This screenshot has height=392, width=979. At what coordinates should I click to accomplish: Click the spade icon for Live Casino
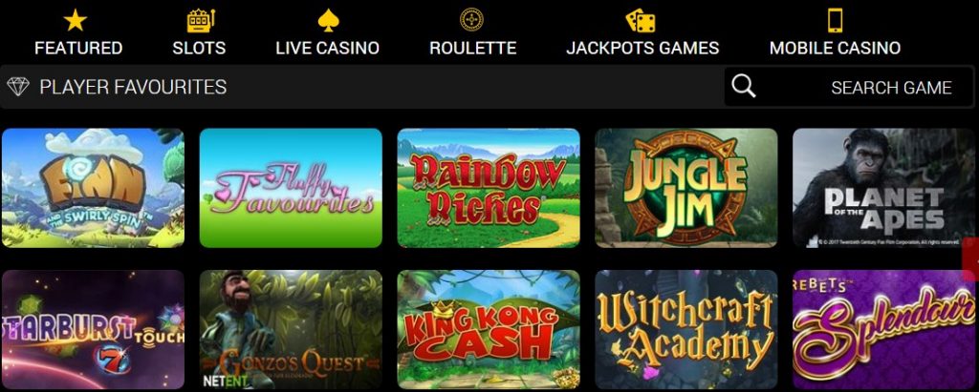pyautogui.click(x=327, y=21)
